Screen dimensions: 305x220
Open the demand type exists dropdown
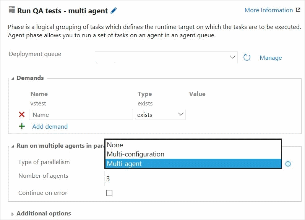160,115
